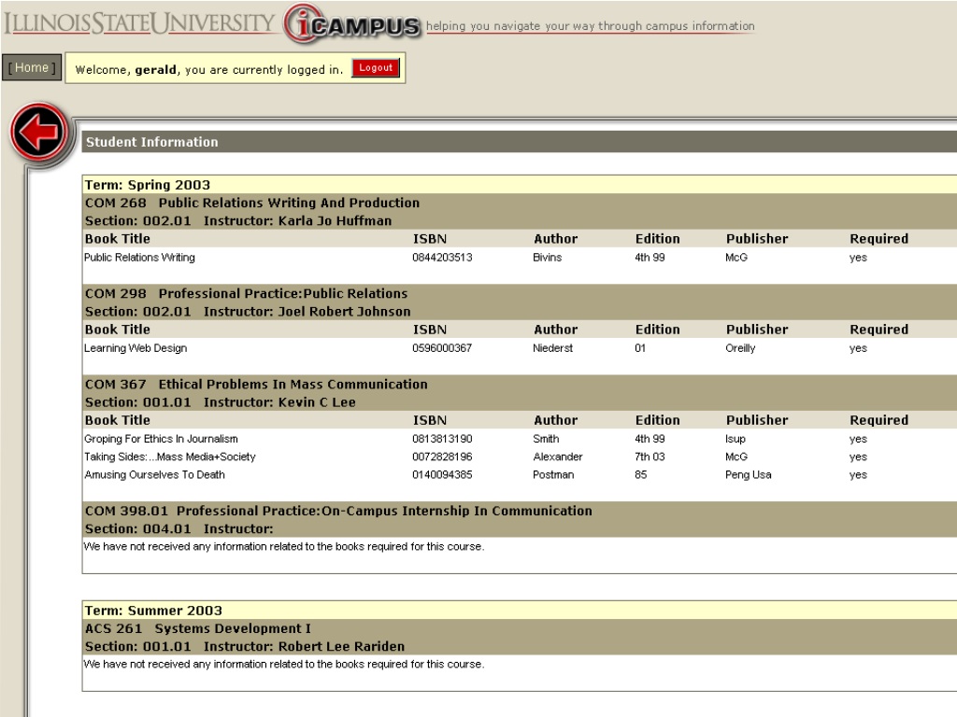957x717 pixels.
Task: Click ISBN 0072828196
Action: click(x=442, y=457)
